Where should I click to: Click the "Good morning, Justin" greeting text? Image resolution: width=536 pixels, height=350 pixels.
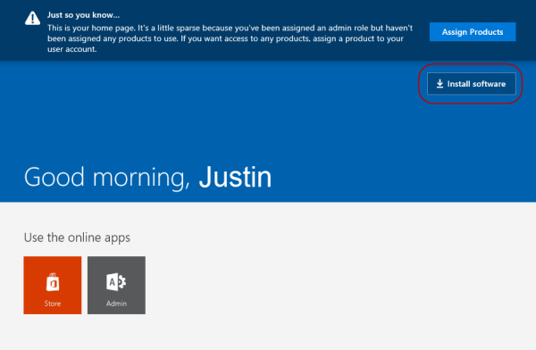[x=147, y=178]
